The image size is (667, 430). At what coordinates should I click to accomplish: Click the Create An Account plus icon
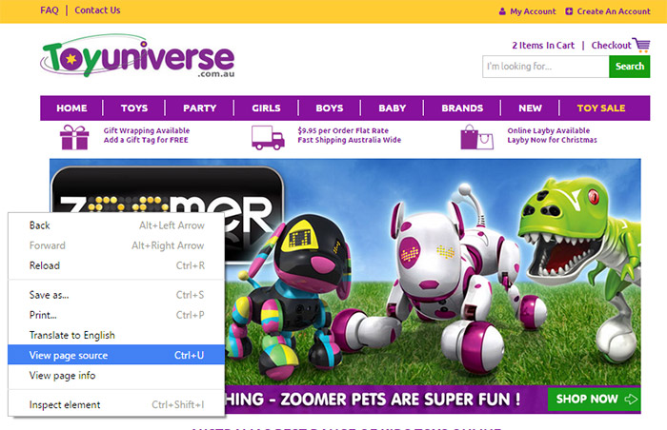pyautogui.click(x=569, y=11)
